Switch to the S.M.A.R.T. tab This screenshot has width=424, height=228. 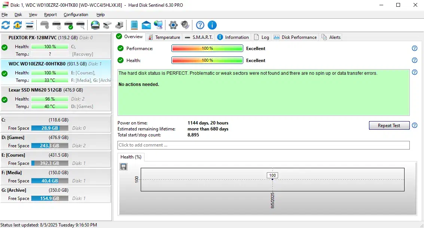[x=199, y=37]
